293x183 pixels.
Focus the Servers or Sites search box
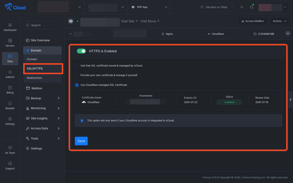coord(215,7)
